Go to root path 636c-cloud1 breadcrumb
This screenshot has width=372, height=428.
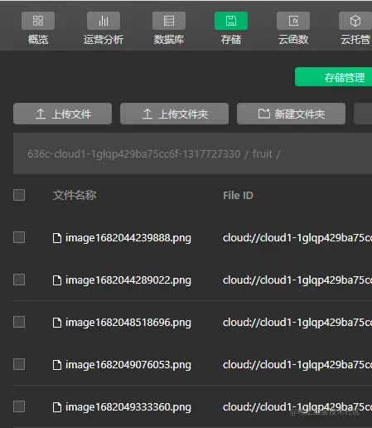133,153
